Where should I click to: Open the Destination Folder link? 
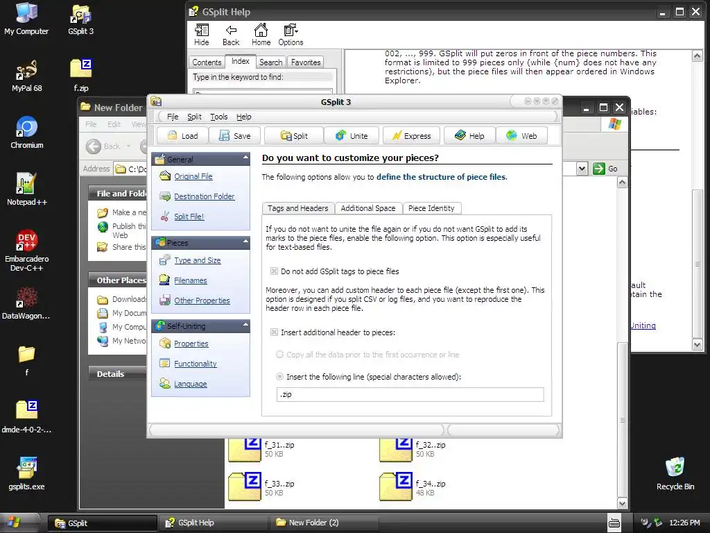click(205, 196)
